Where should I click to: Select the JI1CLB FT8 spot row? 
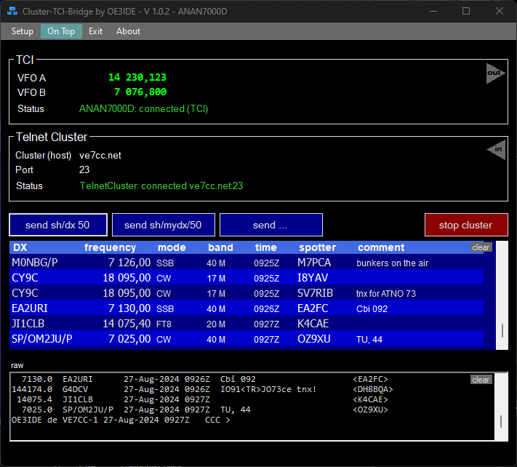point(247,324)
